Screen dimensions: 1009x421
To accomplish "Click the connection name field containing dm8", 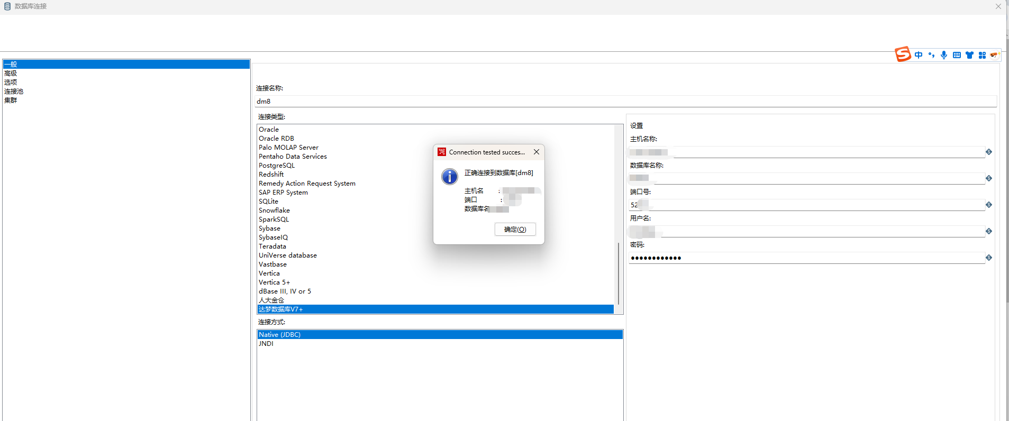I will coord(626,102).
